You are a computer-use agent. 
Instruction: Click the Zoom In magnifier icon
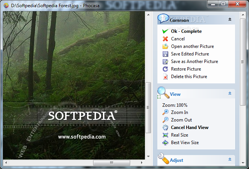(x=165, y=112)
